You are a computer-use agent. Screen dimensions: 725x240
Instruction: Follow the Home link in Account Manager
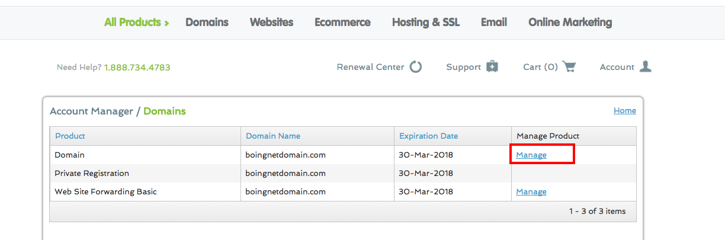[x=624, y=111]
